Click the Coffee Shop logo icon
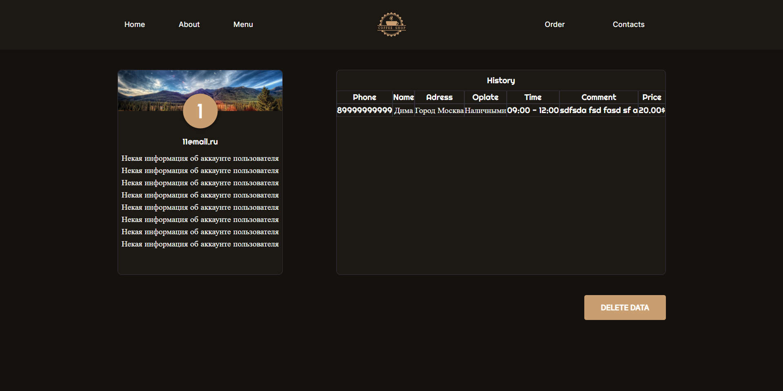783x391 pixels. click(391, 24)
